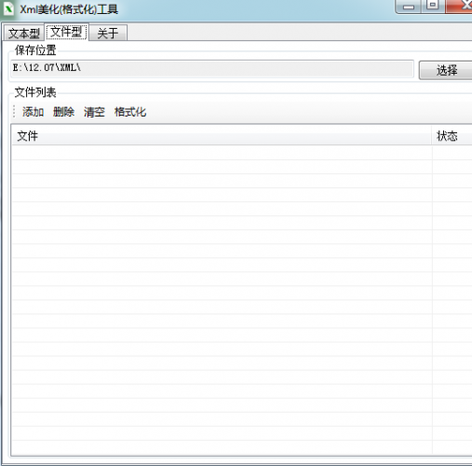Viewport: 472px width, 466px height.
Task: Maximize the Xml美化 tool window
Action: point(433,6)
